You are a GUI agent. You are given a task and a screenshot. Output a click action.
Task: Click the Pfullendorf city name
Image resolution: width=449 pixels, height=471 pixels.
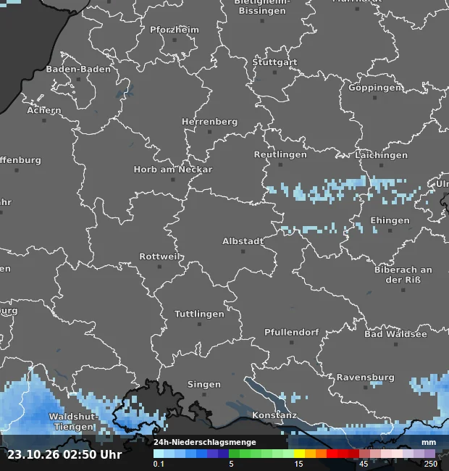(292, 332)
